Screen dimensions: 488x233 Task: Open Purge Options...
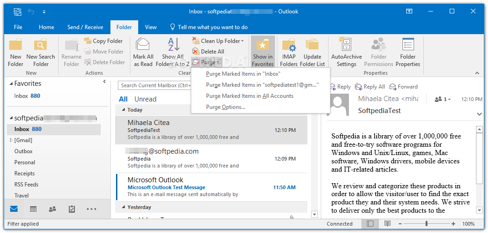(x=261, y=107)
